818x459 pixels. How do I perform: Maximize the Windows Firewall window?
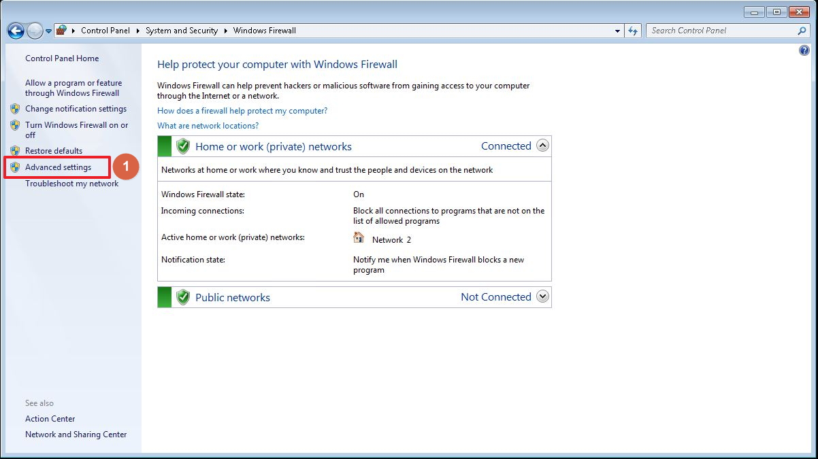pyautogui.click(x=776, y=12)
